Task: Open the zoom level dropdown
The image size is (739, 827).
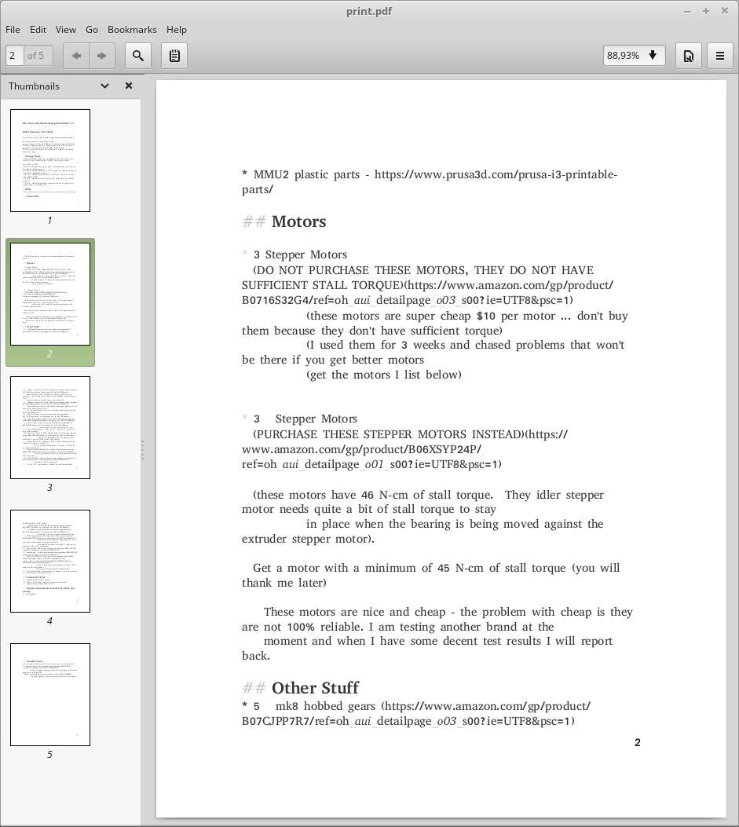Action: (634, 56)
